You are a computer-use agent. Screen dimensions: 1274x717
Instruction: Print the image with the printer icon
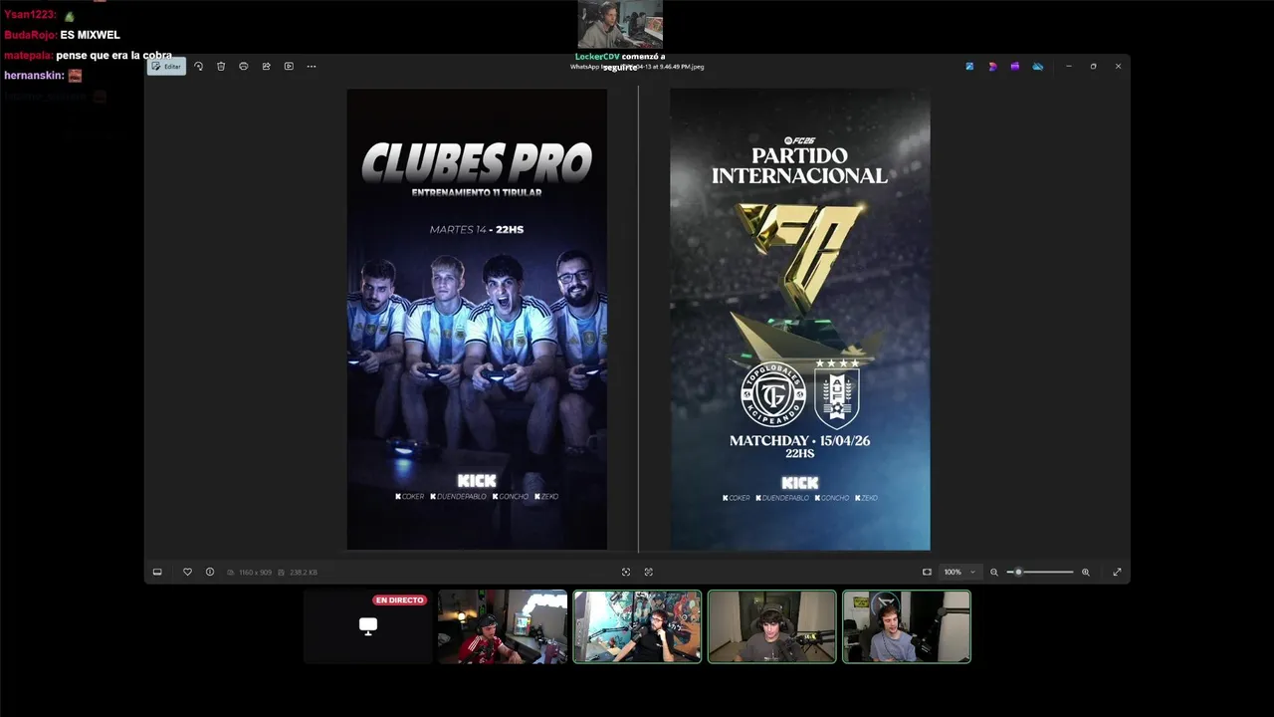(x=244, y=67)
